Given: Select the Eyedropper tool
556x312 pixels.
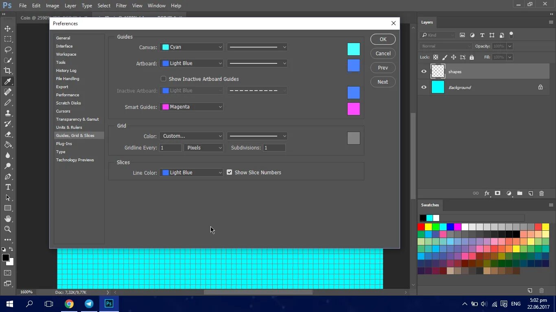Looking at the screenshot, I should tap(7, 81).
